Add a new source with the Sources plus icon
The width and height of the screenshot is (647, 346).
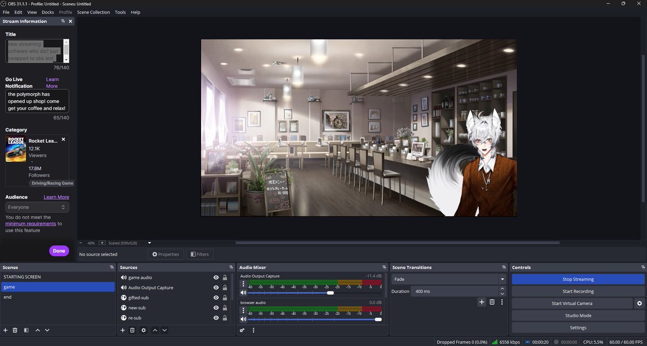(122, 330)
